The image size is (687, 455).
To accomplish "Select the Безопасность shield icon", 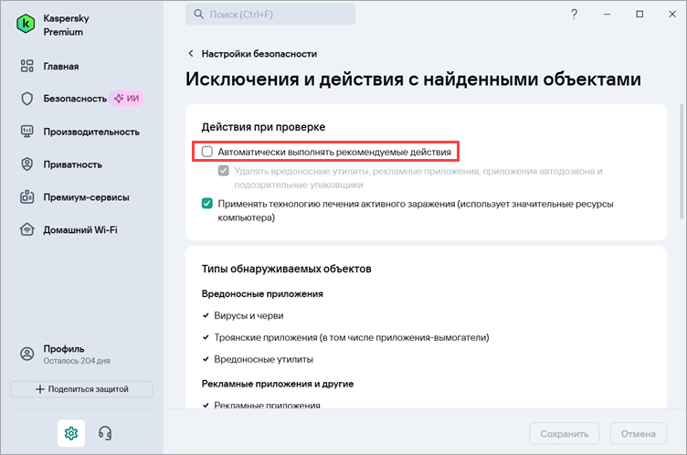I will (x=27, y=99).
